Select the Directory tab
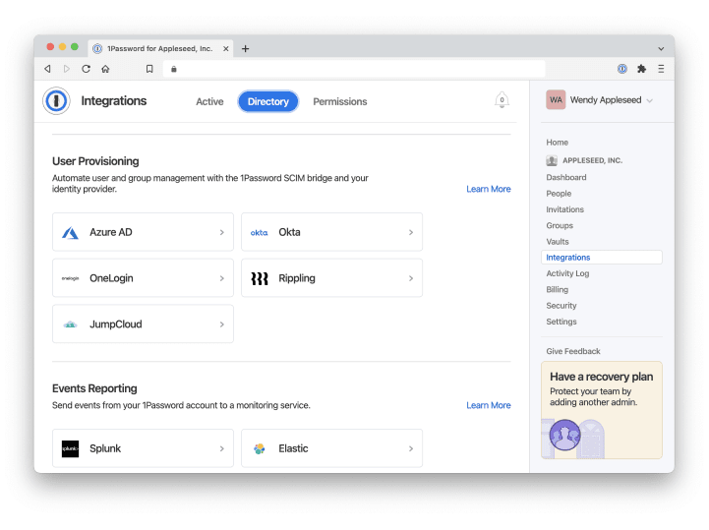709x530 pixels. click(x=268, y=101)
